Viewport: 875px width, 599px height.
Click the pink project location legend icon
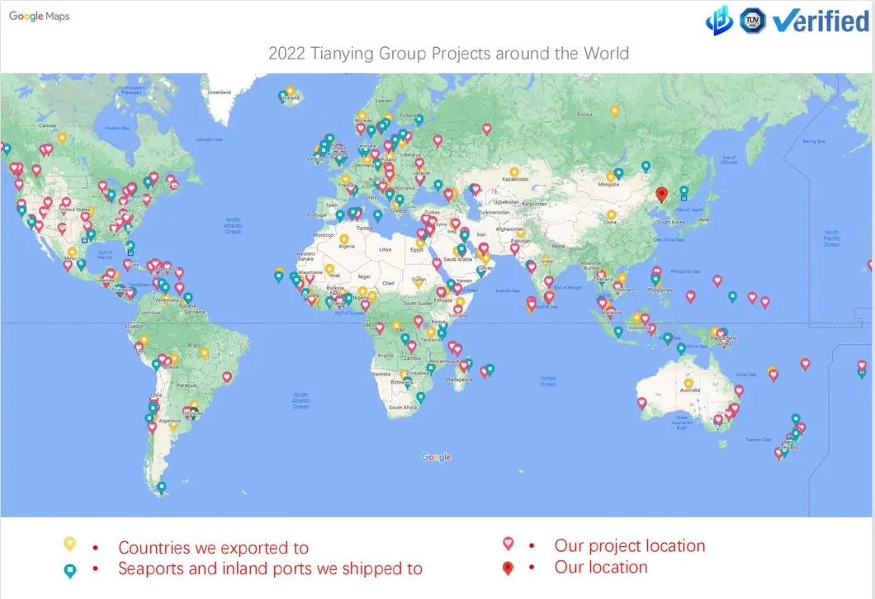coord(508,545)
